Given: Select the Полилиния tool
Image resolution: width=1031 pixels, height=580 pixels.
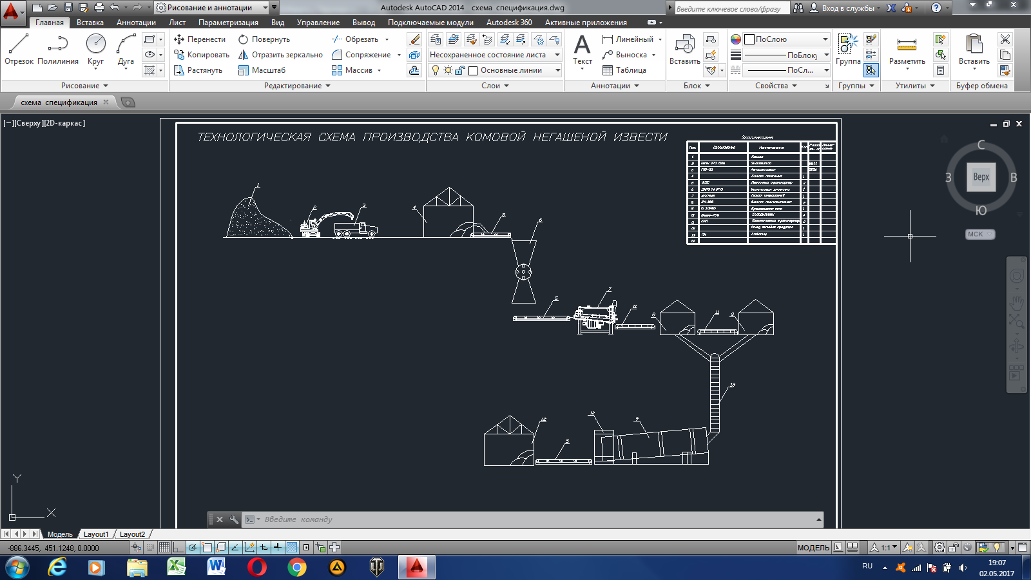Looking at the screenshot, I should (x=58, y=50).
